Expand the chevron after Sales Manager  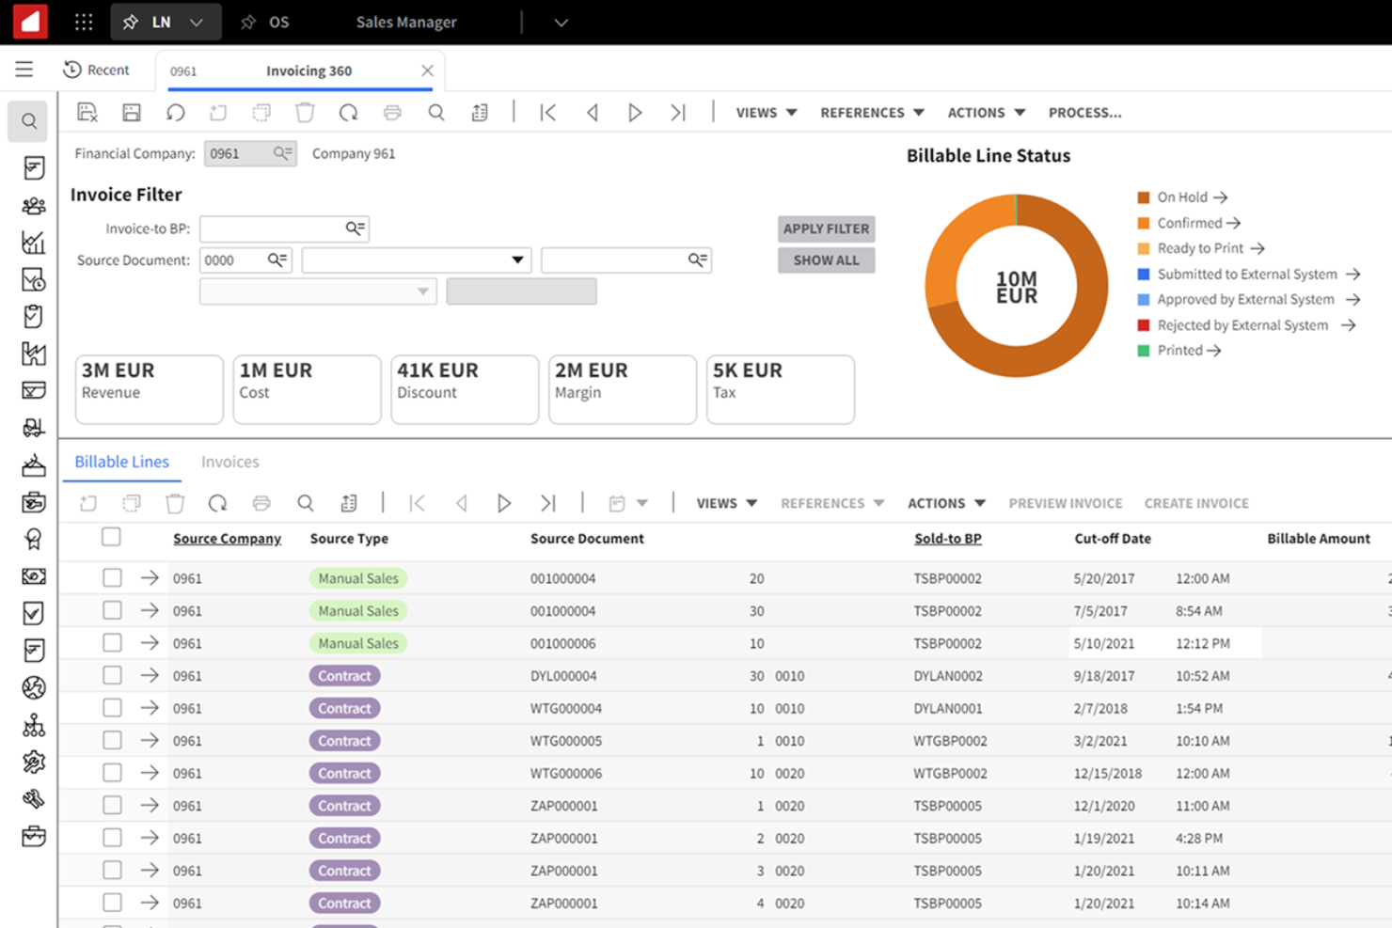[x=561, y=22]
